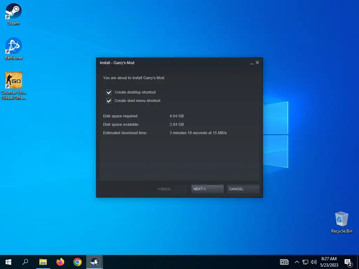The height and width of the screenshot is (269, 359).
Task: Launch Google Chrome from the taskbar
Action: (x=77, y=262)
